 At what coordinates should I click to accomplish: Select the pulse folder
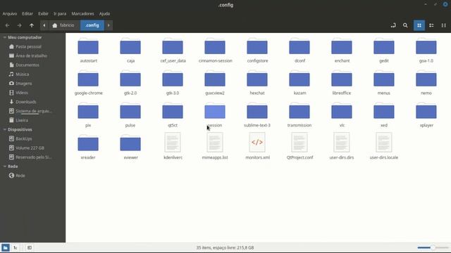tap(130, 115)
